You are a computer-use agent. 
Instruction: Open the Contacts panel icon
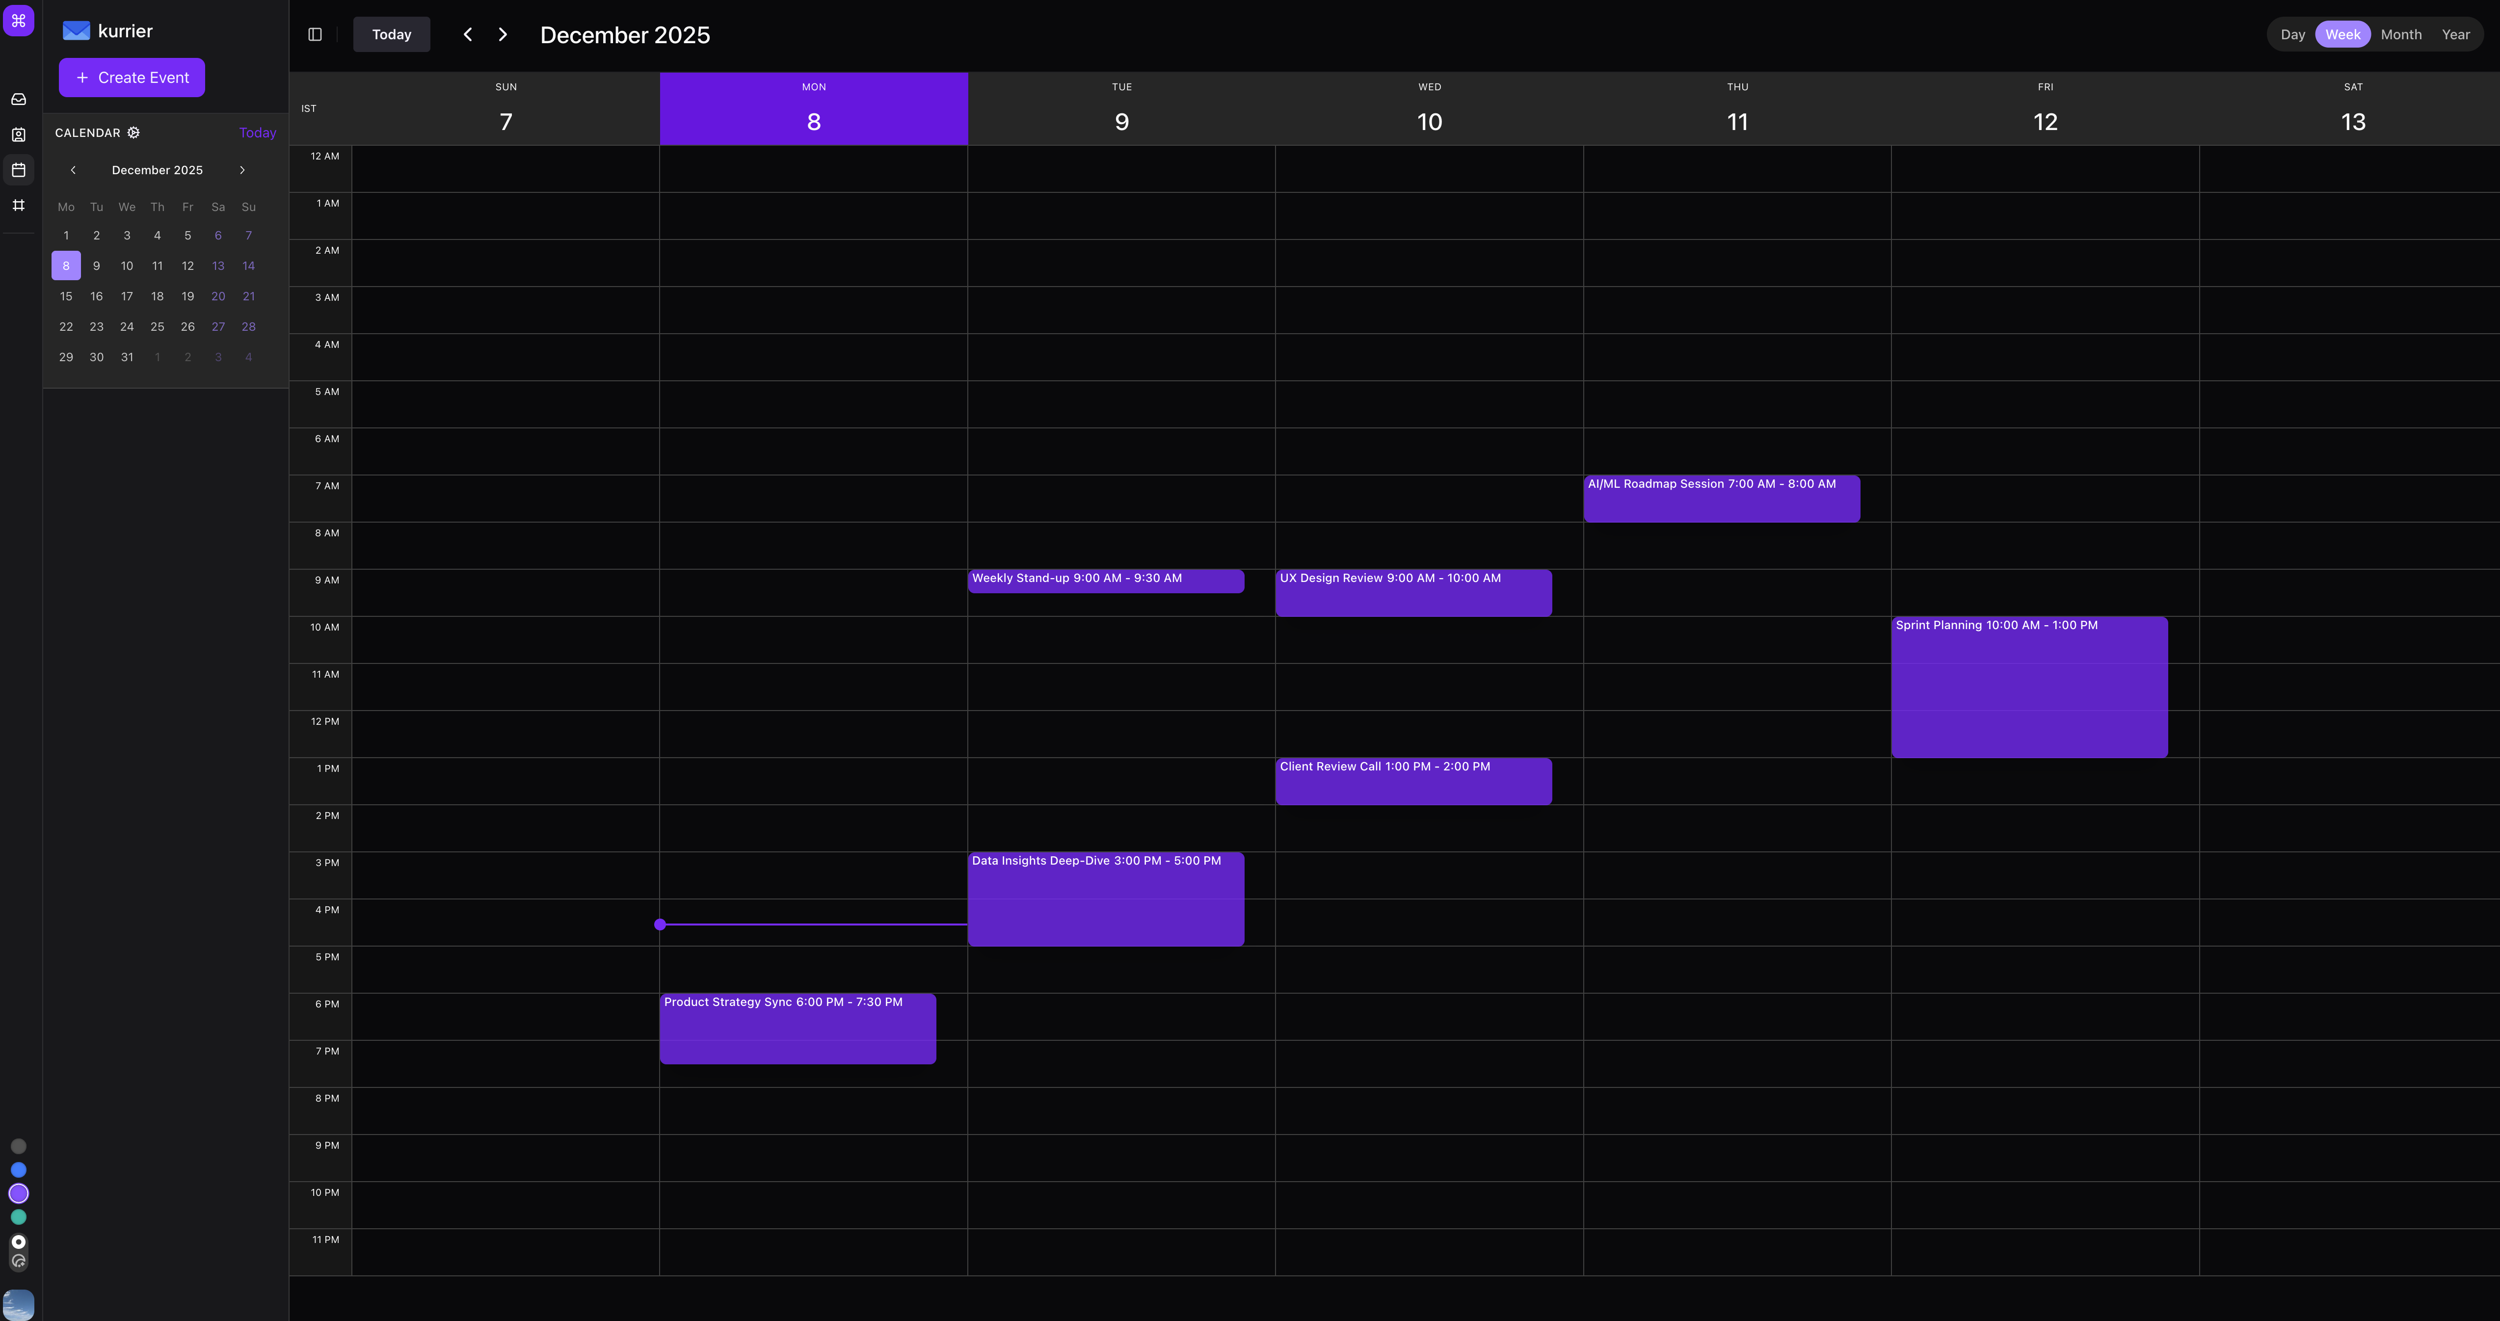pyautogui.click(x=19, y=134)
